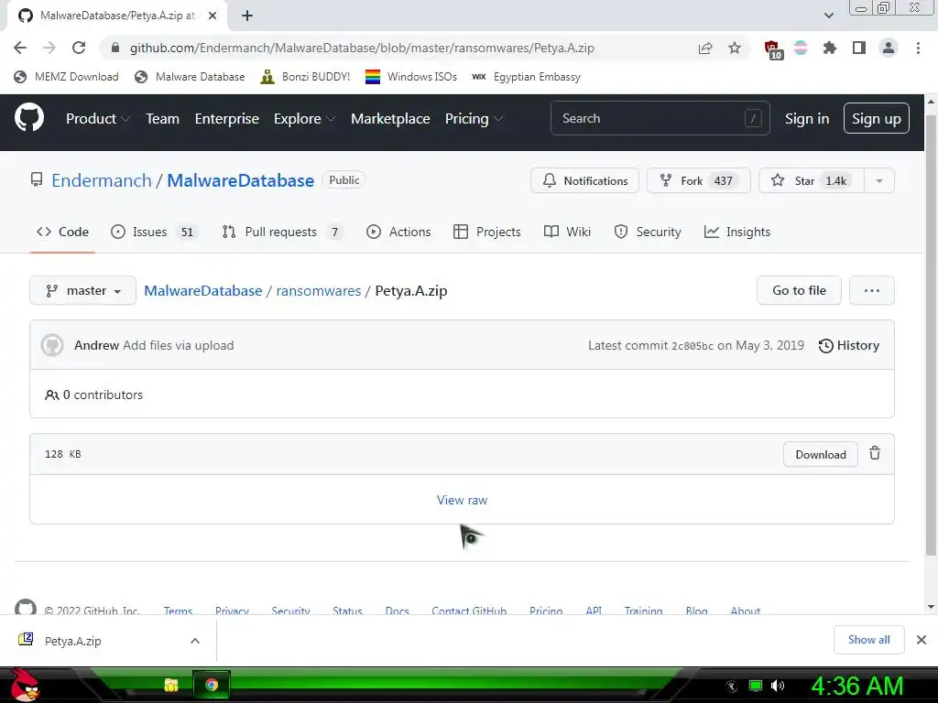Close the downloads bar

click(x=922, y=640)
